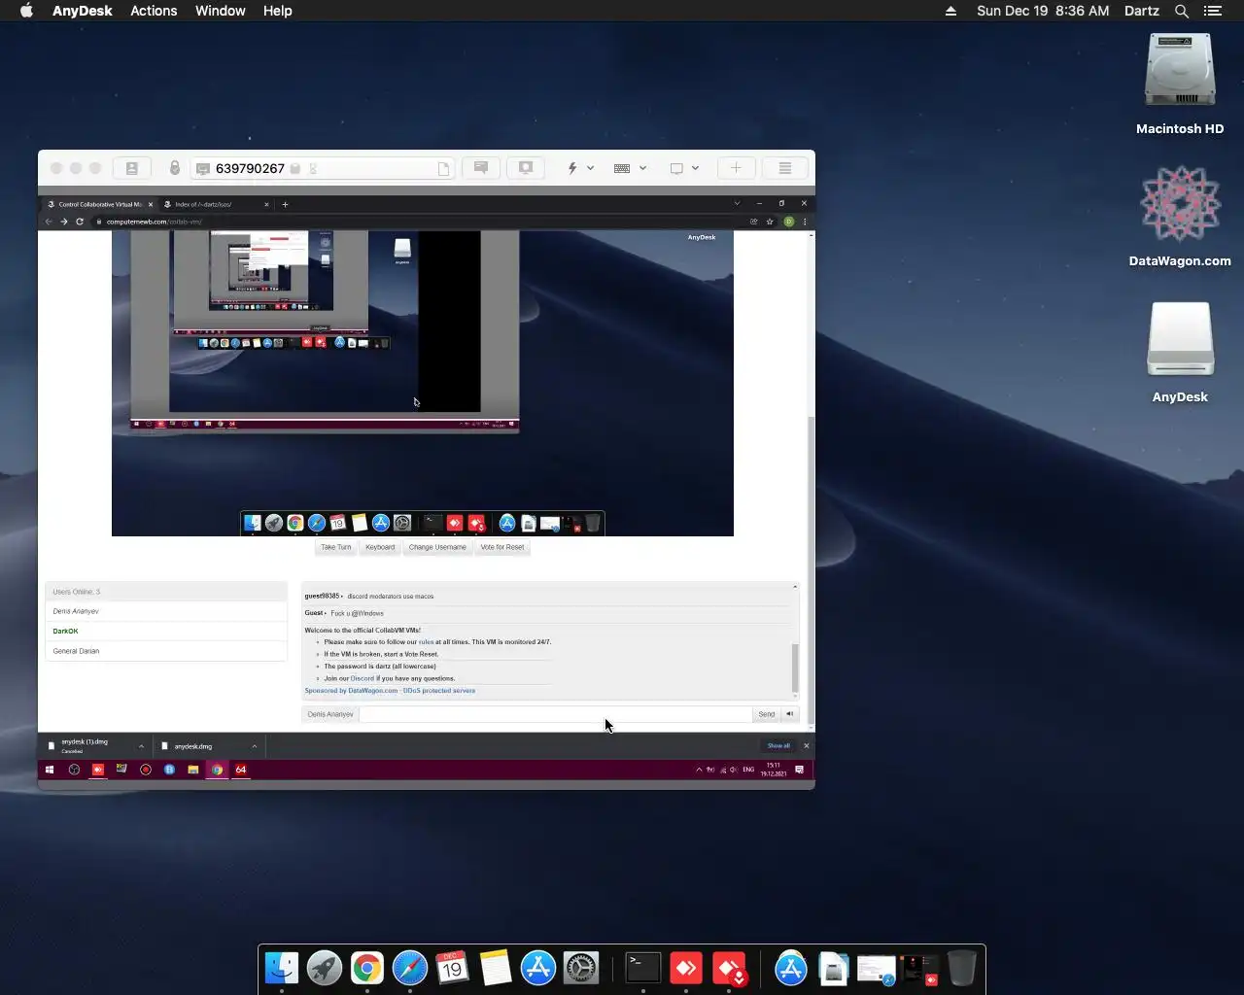Click the lock security icon in AnyDesk toolbar

click(175, 168)
